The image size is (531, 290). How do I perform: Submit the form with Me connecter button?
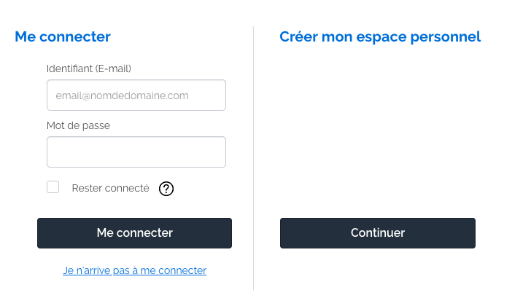click(134, 233)
